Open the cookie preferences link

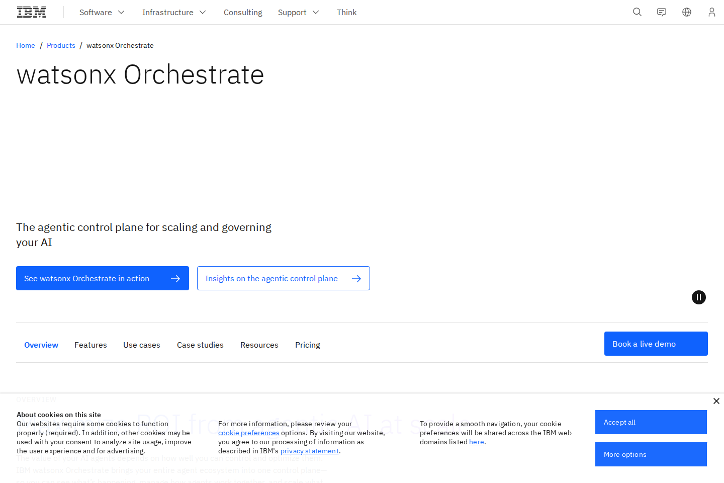point(249,433)
